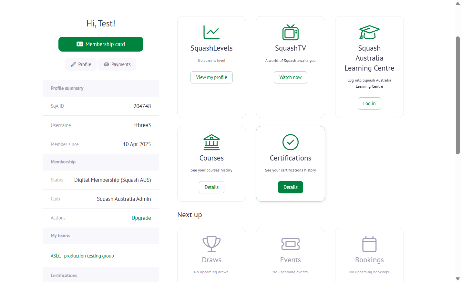Click the Certifications card title
The width and height of the screenshot is (461, 282).
pyautogui.click(x=291, y=158)
